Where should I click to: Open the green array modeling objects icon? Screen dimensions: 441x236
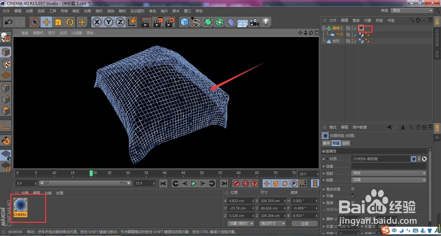pos(220,22)
